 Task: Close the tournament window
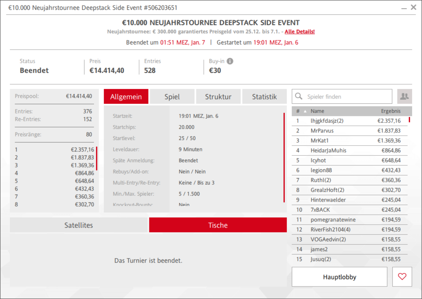click(413, 7)
